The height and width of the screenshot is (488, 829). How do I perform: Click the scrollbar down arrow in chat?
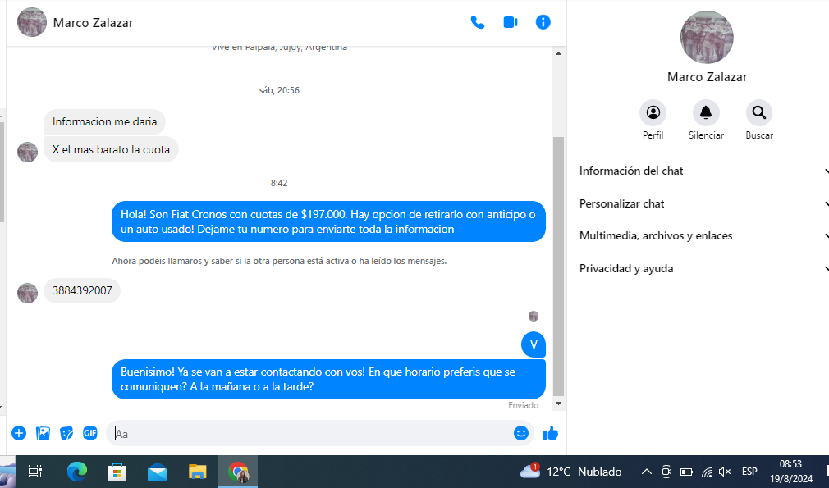point(558,404)
